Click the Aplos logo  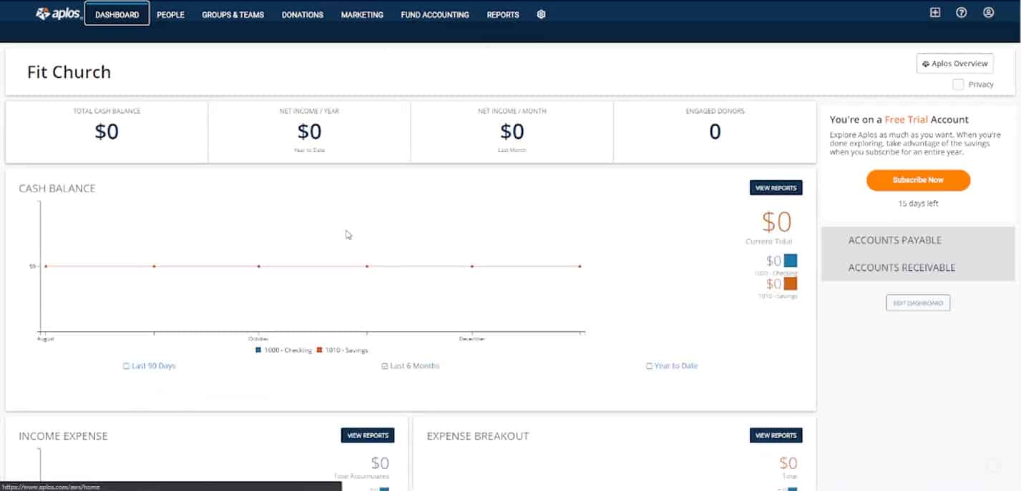click(x=56, y=12)
